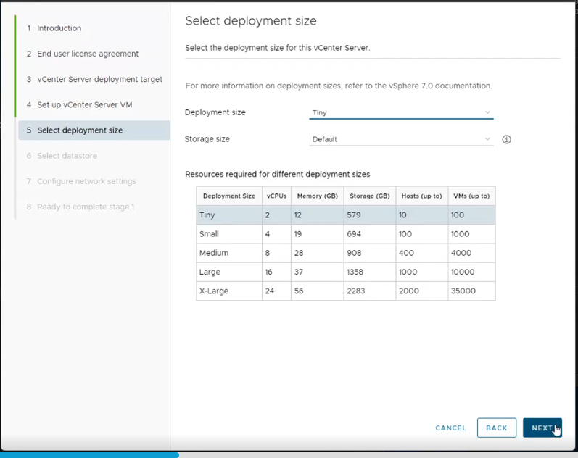Click the video progress bar at the bottom
Screen dimensions: 578x458
coord(289,455)
